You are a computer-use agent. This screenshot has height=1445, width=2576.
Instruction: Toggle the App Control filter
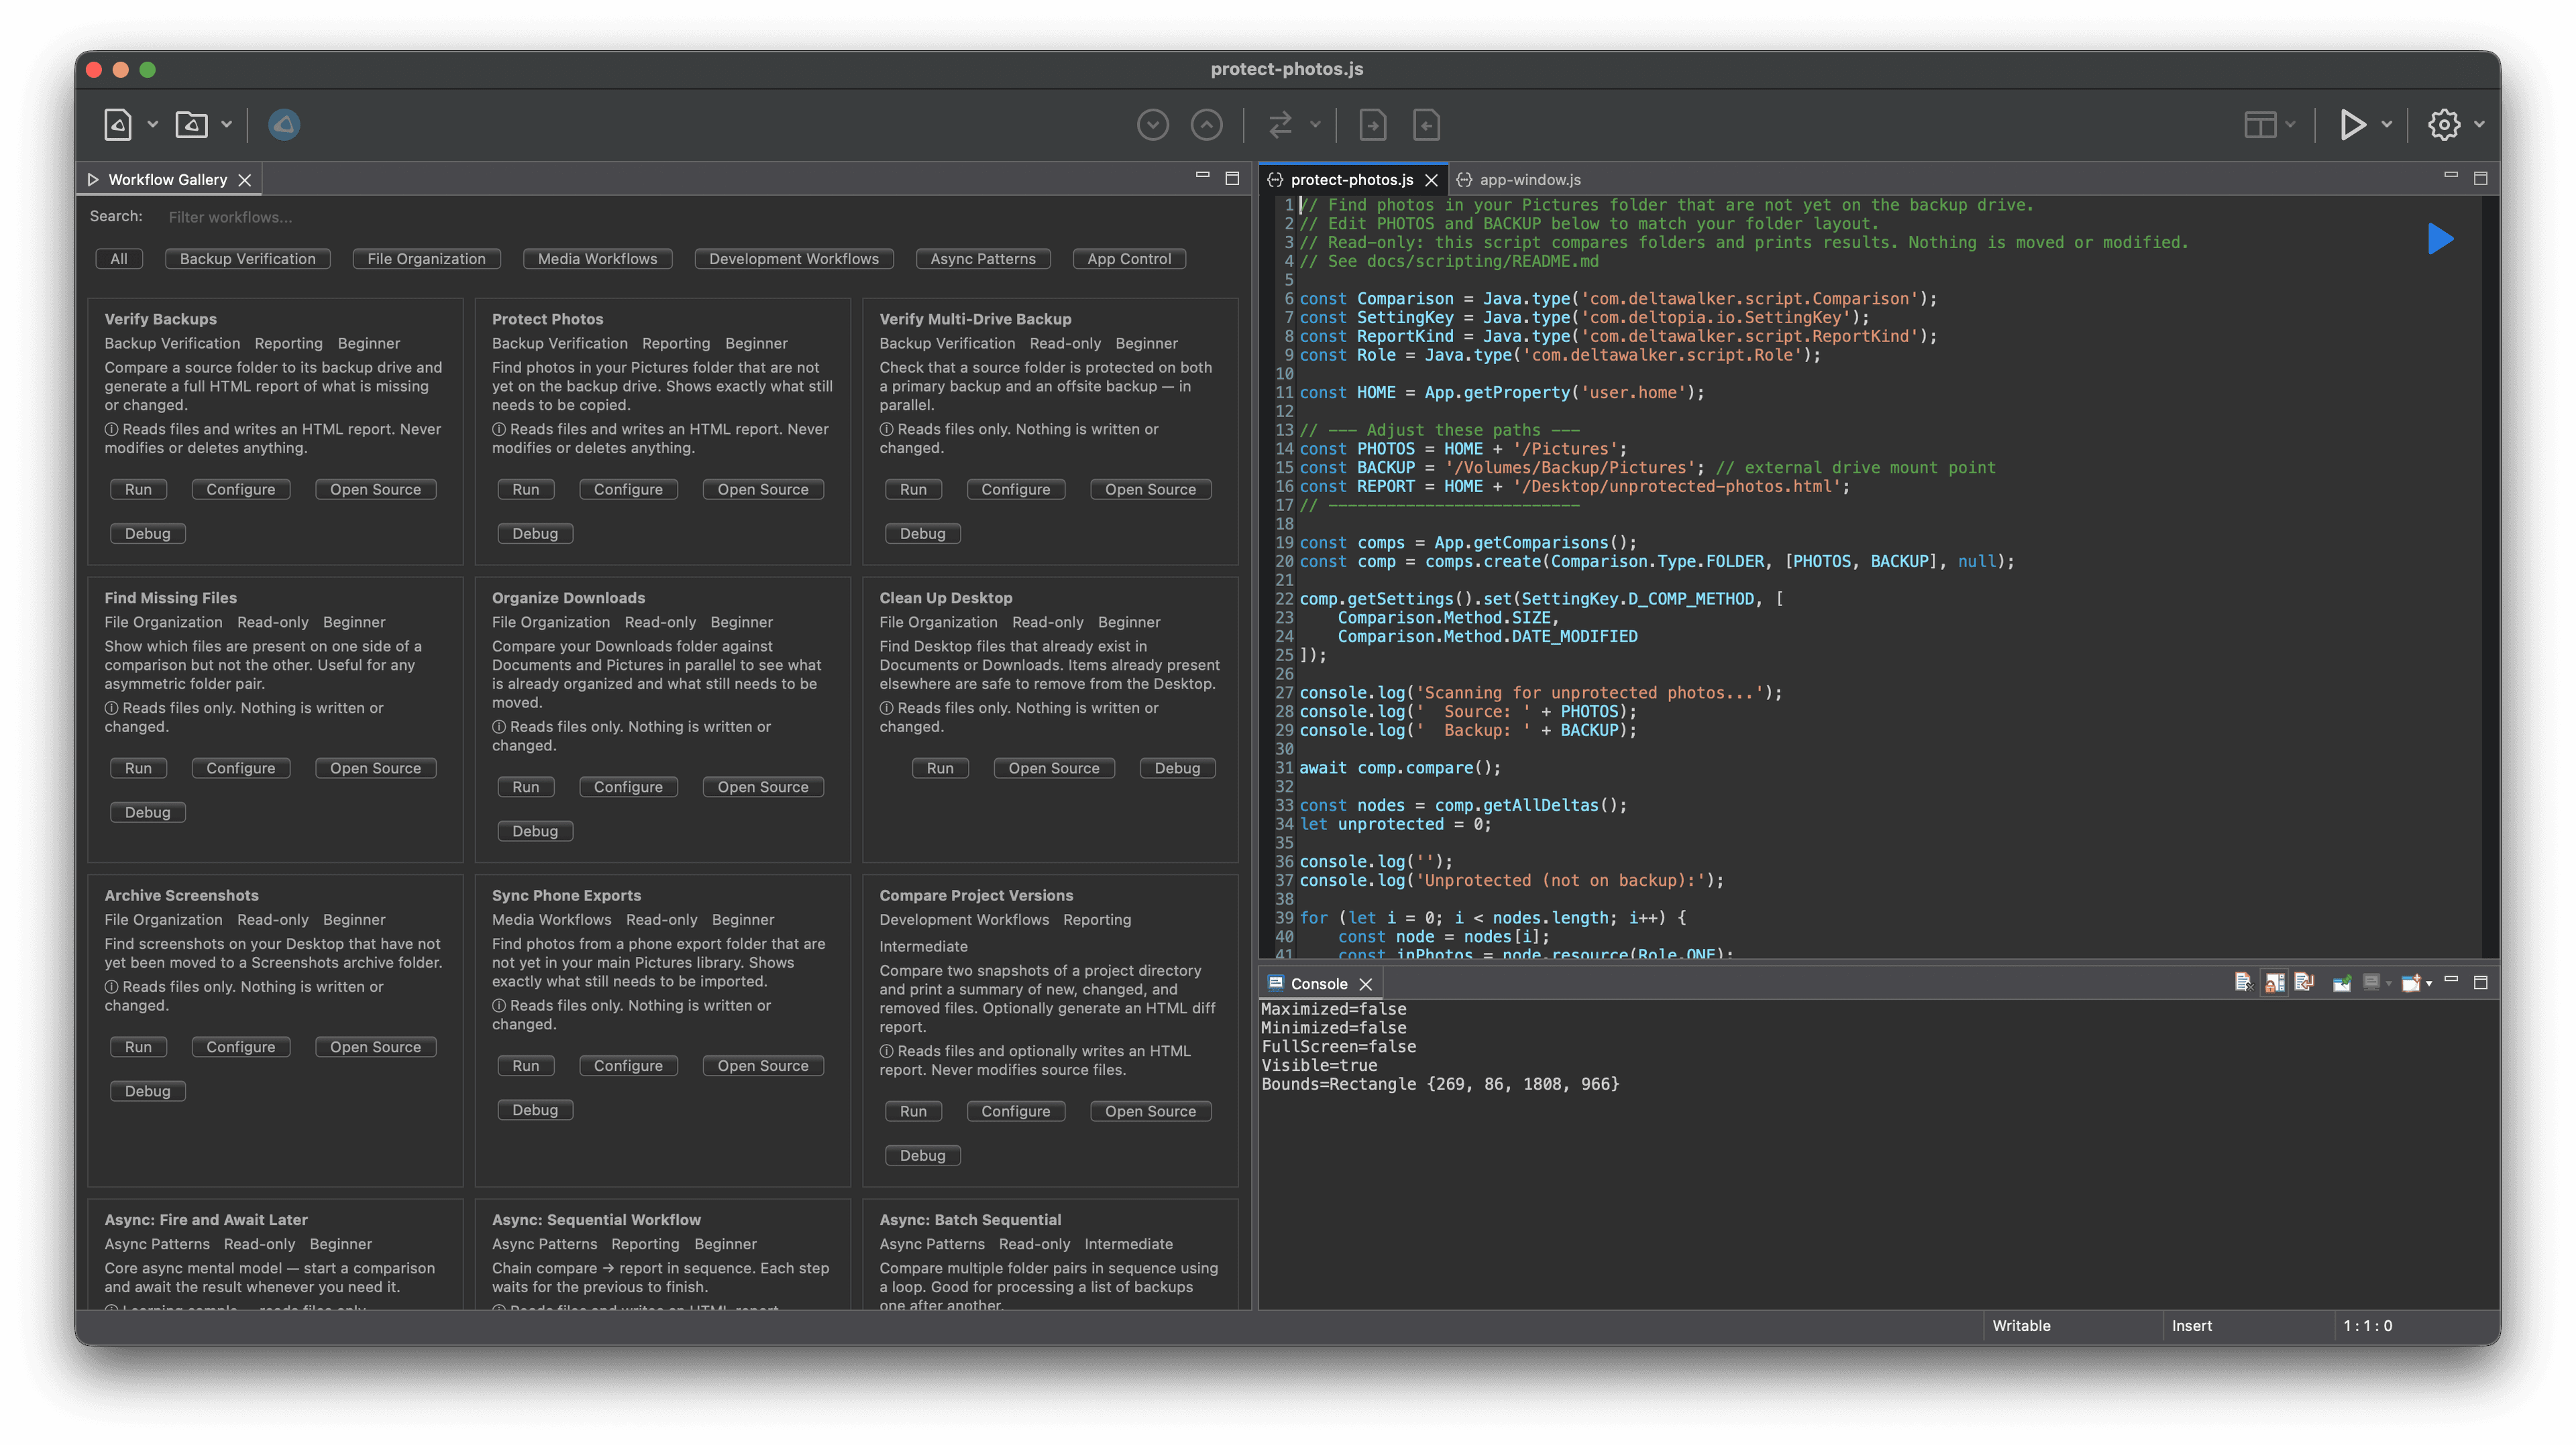pyautogui.click(x=1129, y=259)
